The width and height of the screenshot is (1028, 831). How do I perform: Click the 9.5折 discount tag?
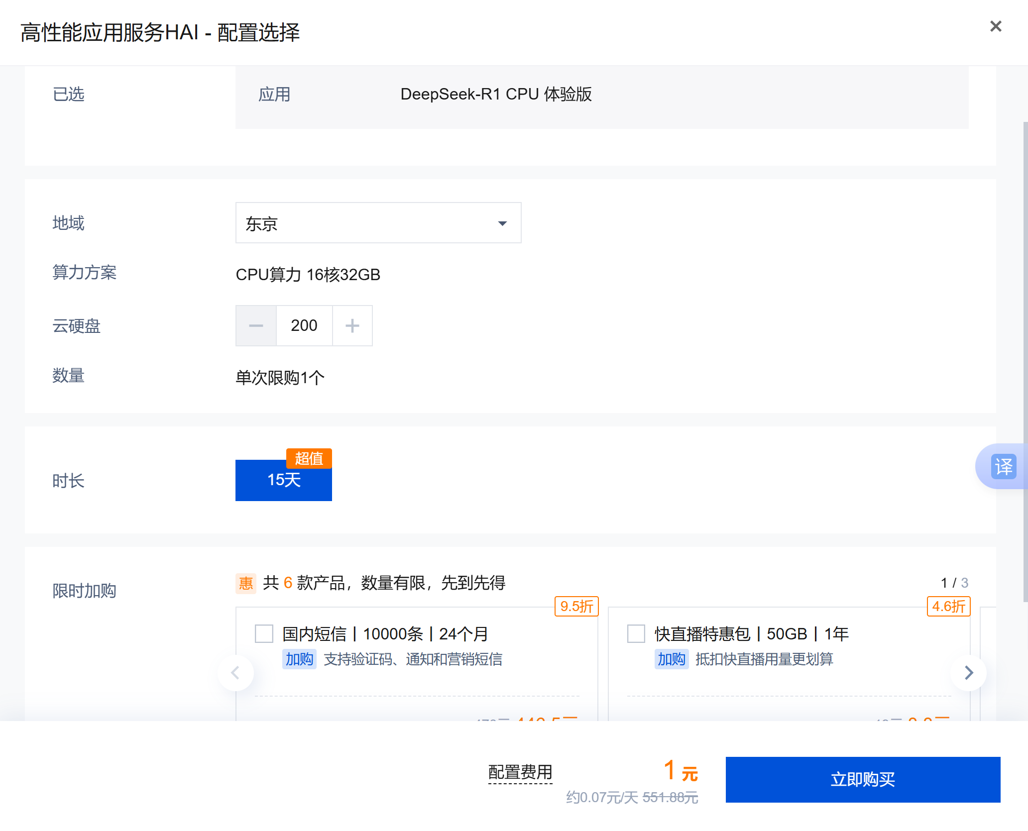tap(576, 606)
